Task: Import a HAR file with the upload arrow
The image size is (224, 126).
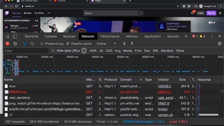Action: click(124, 43)
